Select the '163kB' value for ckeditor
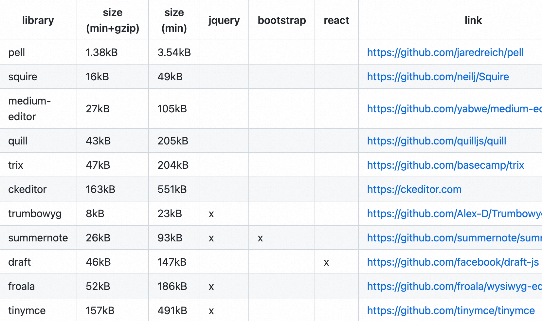542x321 pixels. [x=100, y=189]
